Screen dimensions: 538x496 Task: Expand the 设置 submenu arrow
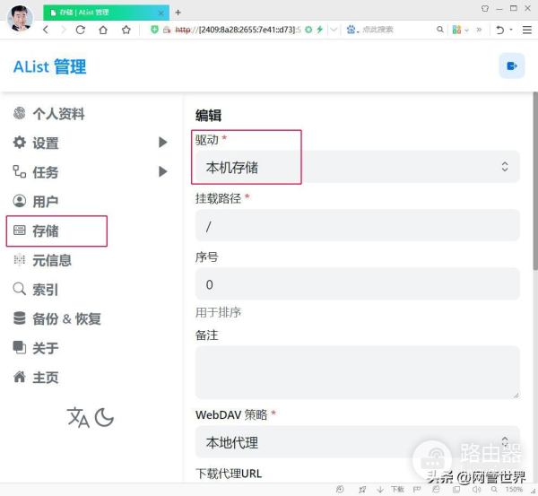coord(163,142)
